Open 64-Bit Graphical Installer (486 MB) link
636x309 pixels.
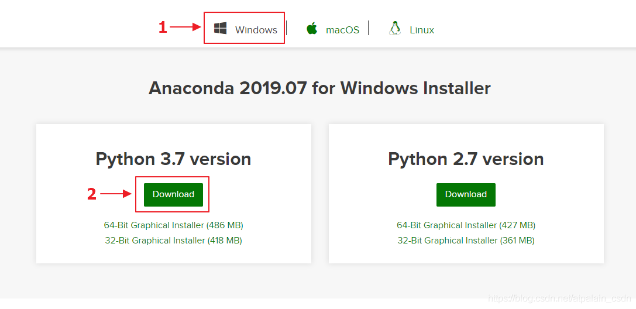click(x=174, y=225)
